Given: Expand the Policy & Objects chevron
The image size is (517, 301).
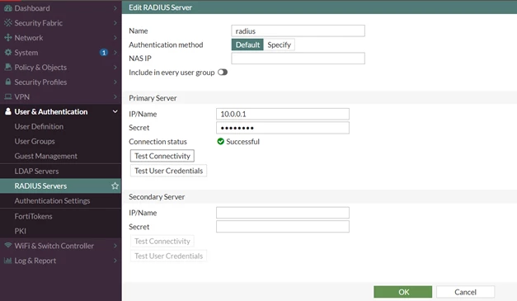Looking at the screenshot, I should 115,68.
